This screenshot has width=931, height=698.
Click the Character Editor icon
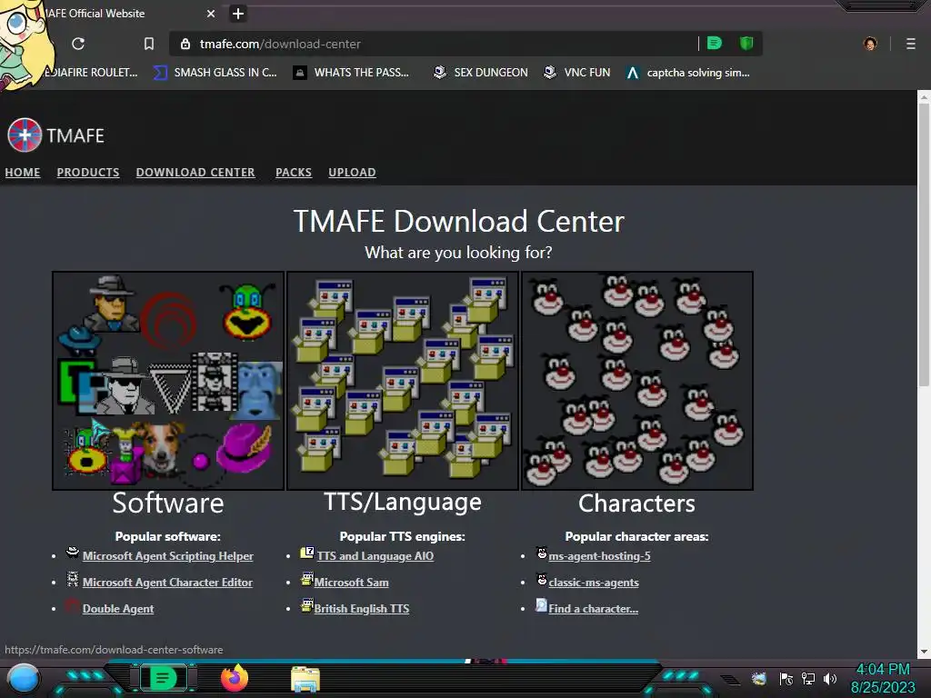pyautogui.click(x=73, y=579)
